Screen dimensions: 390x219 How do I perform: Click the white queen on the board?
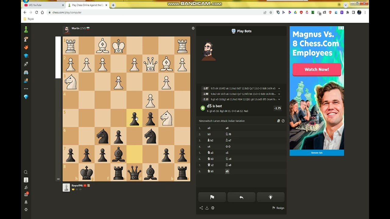pyautogui.click(x=150, y=64)
